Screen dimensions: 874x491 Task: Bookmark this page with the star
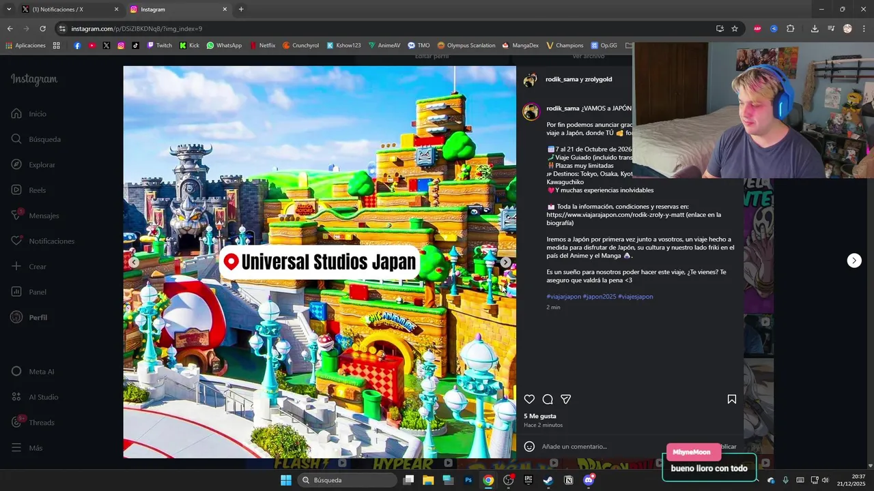pyautogui.click(x=735, y=29)
